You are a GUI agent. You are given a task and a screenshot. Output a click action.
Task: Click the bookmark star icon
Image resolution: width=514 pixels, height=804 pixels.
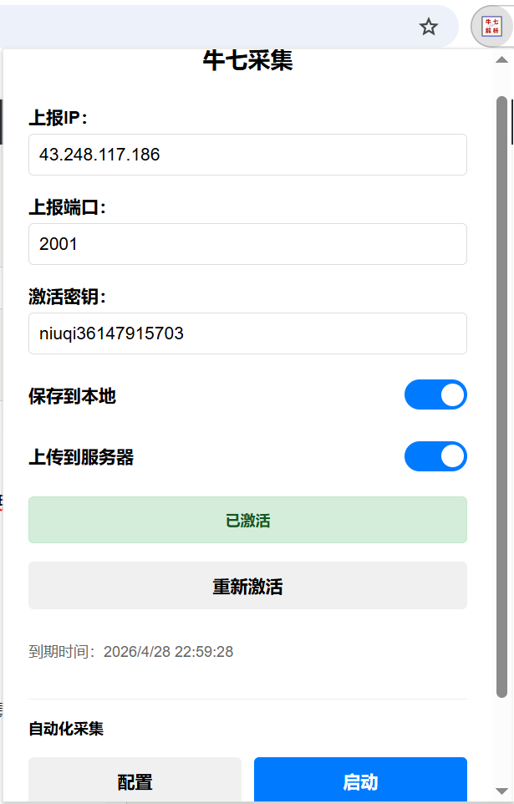point(428,27)
